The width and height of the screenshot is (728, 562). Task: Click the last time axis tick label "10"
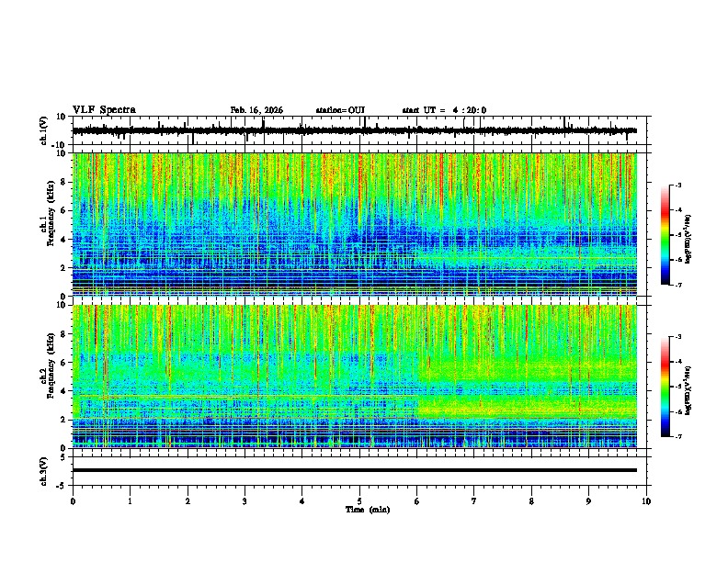coord(646,501)
